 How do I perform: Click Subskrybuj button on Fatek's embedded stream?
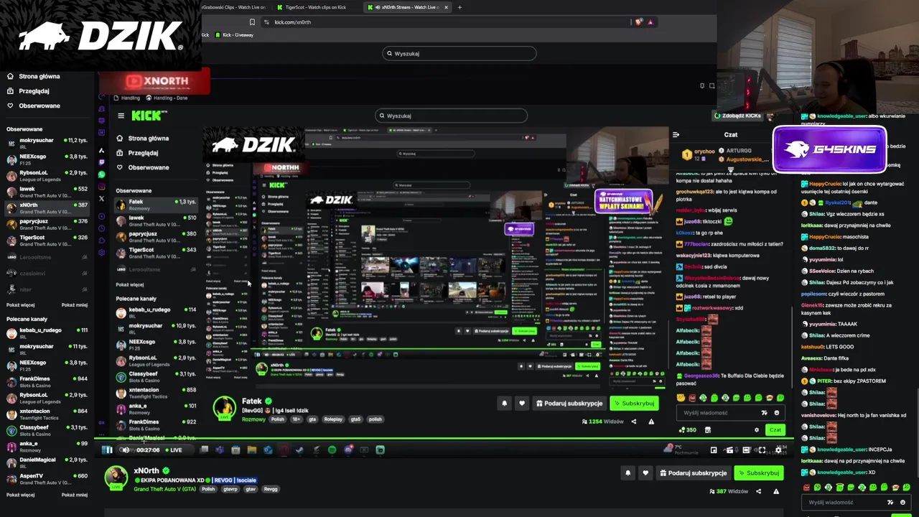(x=634, y=404)
